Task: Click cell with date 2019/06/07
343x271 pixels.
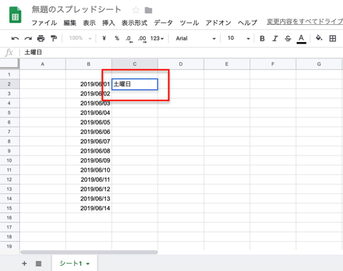Action: tap(89, 141)
